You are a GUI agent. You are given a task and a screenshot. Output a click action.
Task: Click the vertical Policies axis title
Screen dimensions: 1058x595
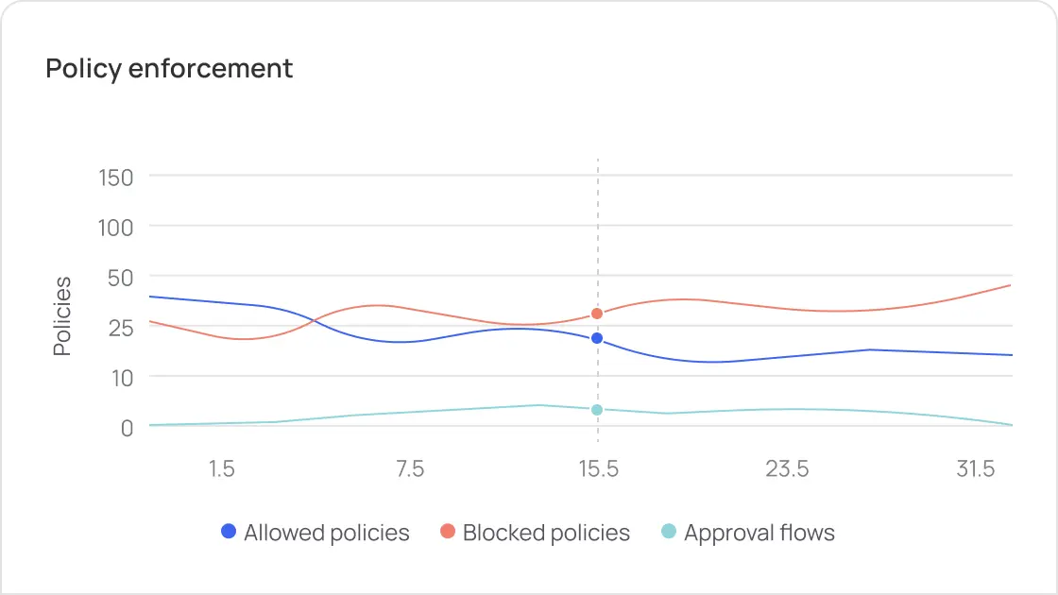62,315
